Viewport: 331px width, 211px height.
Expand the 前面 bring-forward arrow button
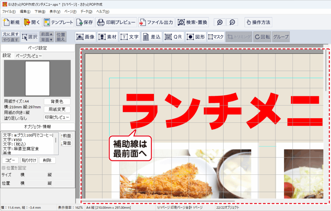coord(47,34)
